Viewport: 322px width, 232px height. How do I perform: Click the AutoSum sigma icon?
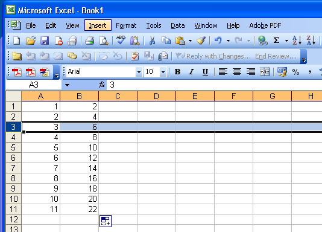coord(277,40)
